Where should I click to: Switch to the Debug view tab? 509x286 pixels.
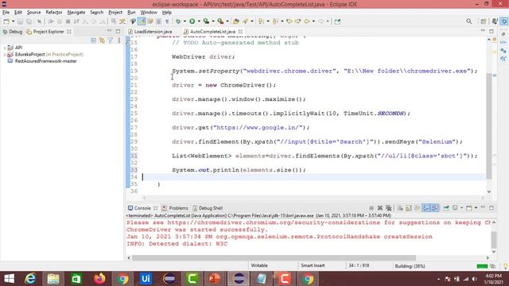point(13,32)
